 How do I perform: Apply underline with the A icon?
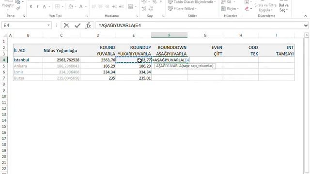point(44,6)
